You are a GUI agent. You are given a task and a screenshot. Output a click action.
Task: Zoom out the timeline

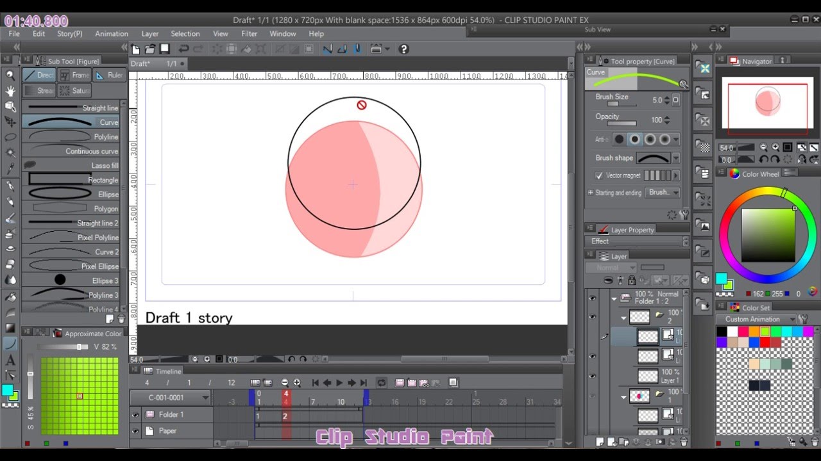[x=285, y=382]
